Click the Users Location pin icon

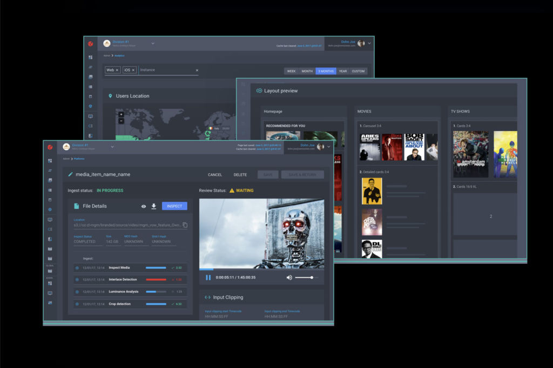pyautogui.click(x=110, y=96)
